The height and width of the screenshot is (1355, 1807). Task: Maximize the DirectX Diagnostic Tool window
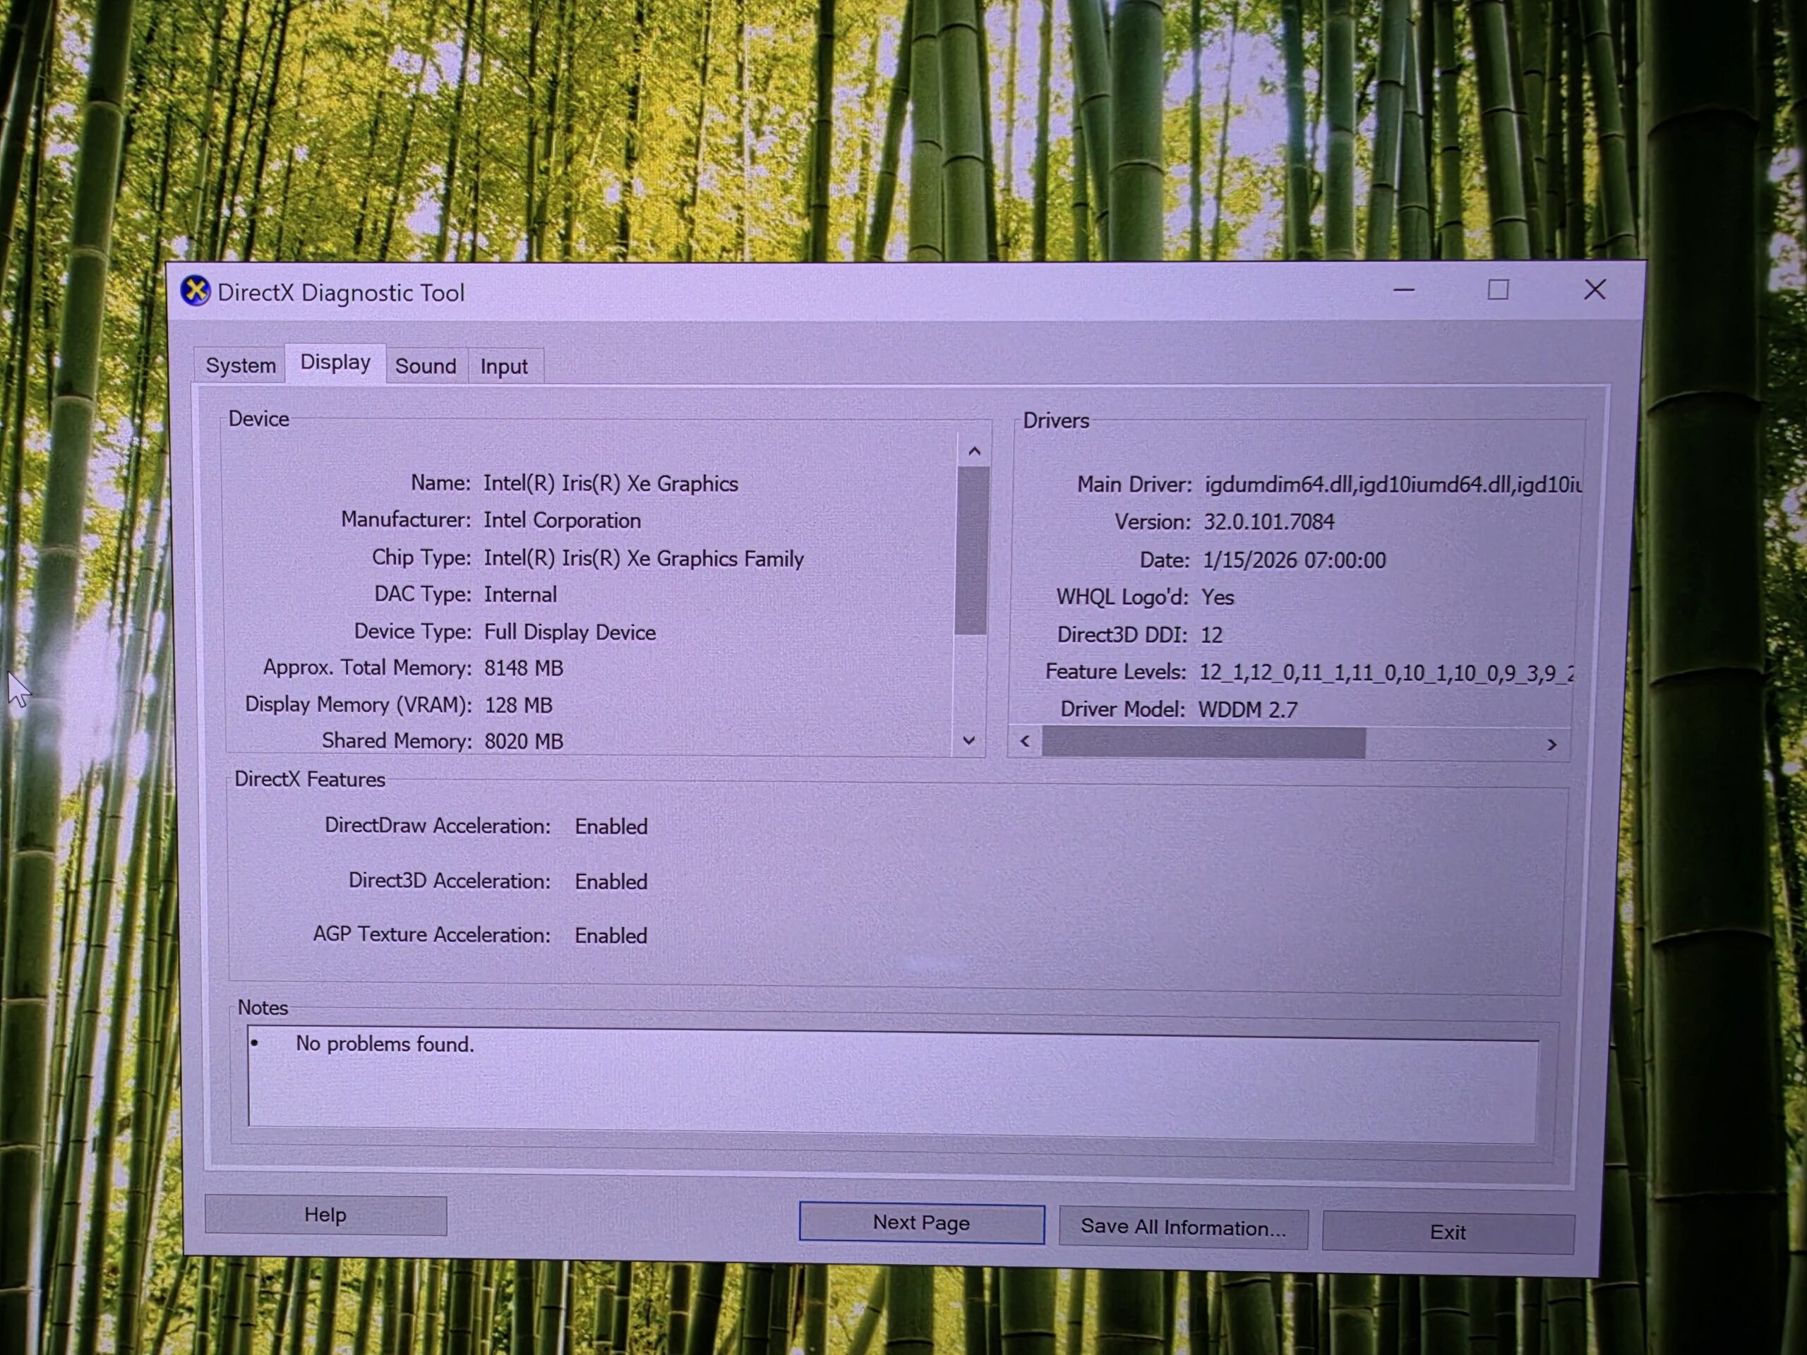(1497, 290)
